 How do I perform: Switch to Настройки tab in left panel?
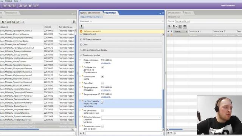click(12, 13)
